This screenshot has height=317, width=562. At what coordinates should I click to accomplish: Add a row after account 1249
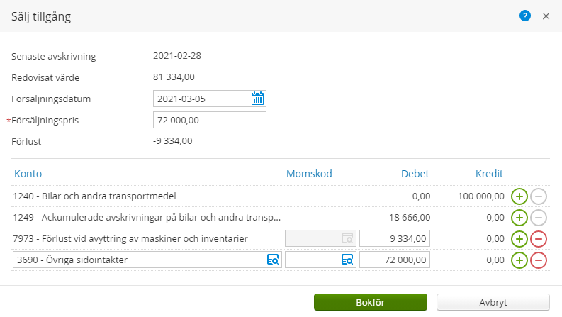click(x=519, y=218)
